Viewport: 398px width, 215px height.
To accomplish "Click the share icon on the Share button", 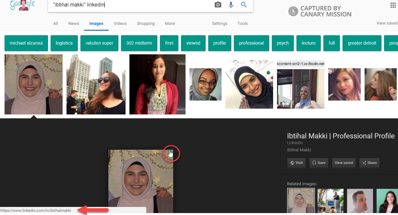I will tap(364, 163).
